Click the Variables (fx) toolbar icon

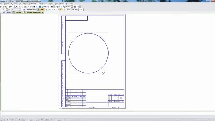pyautogui.click(x=45, y=7)
